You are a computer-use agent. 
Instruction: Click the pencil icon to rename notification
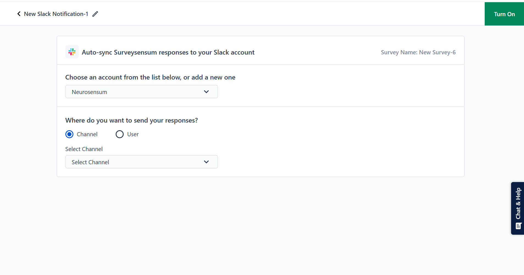point(95,14)
